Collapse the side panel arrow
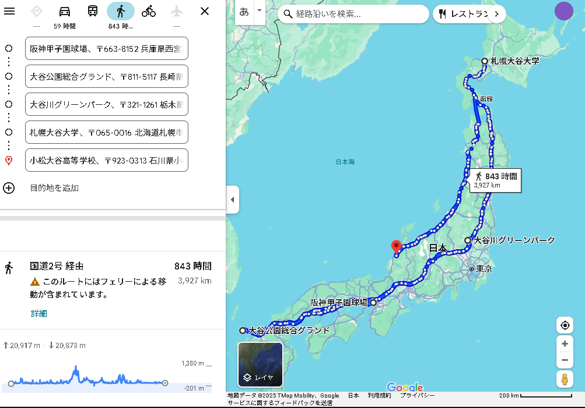This screenshot has width=585, height=408. [x=233, y=200]
